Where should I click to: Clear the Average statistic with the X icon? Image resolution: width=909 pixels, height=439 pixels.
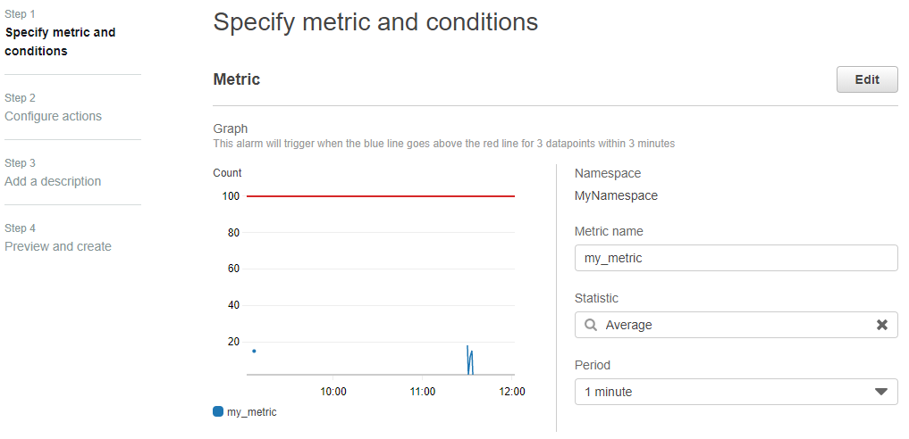pyautogui.click(x=882, y=325)
